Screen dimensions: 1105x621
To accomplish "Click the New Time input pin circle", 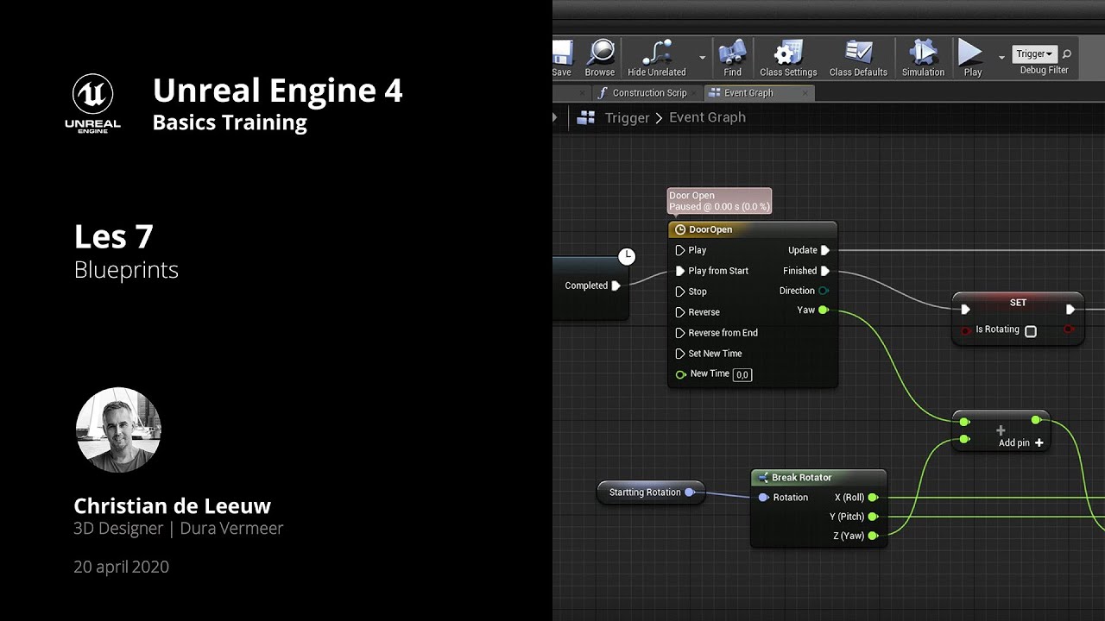I will pos(681,374).
